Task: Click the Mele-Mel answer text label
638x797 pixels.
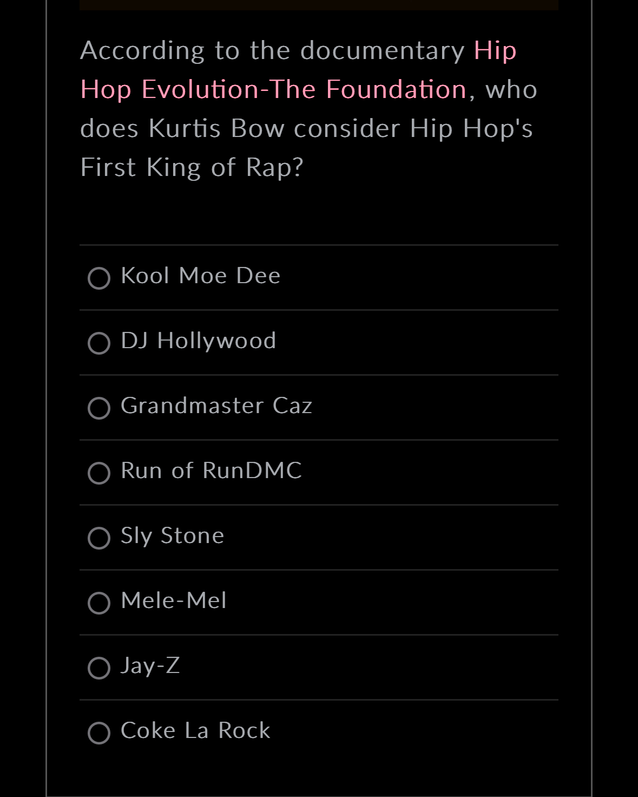Action: [x=173, y=601]
